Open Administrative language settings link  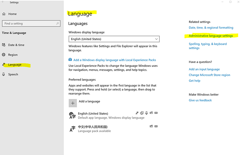click(x=211, y=36)
